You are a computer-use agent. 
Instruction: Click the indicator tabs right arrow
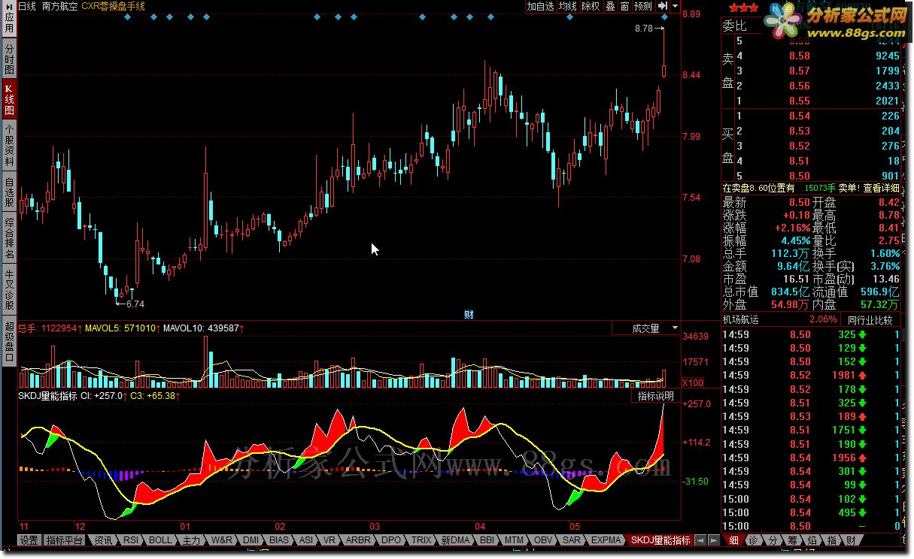click(712, 540)
